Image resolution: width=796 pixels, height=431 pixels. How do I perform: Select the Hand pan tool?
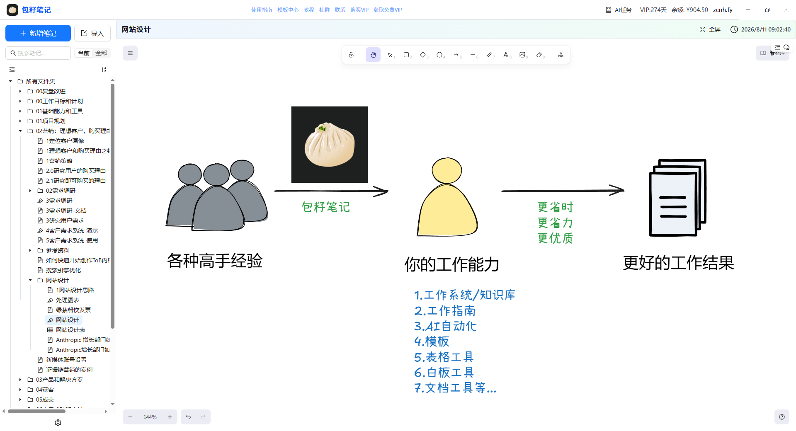pos(373,55)
